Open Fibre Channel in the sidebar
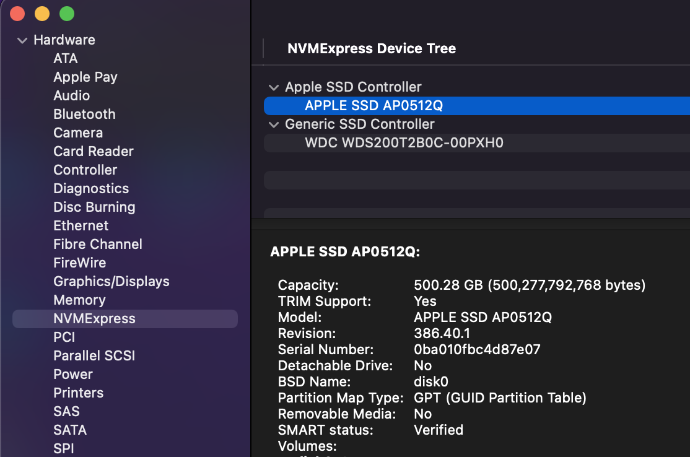This screenshot has width=690, height=457. click(98, 244)
